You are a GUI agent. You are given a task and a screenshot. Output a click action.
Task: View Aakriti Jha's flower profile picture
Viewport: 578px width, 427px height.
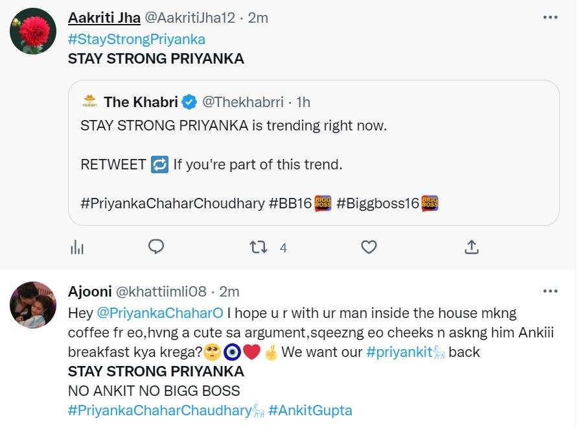point(34,31)
